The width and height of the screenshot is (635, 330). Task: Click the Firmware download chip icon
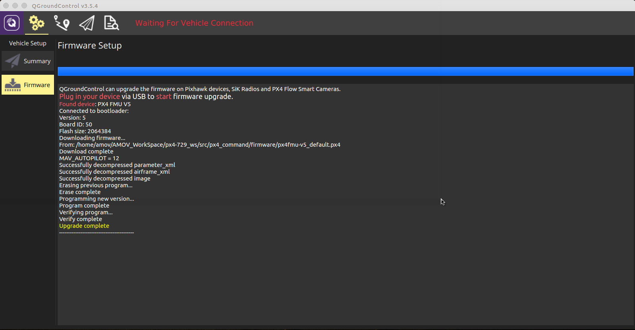[13, 85]
